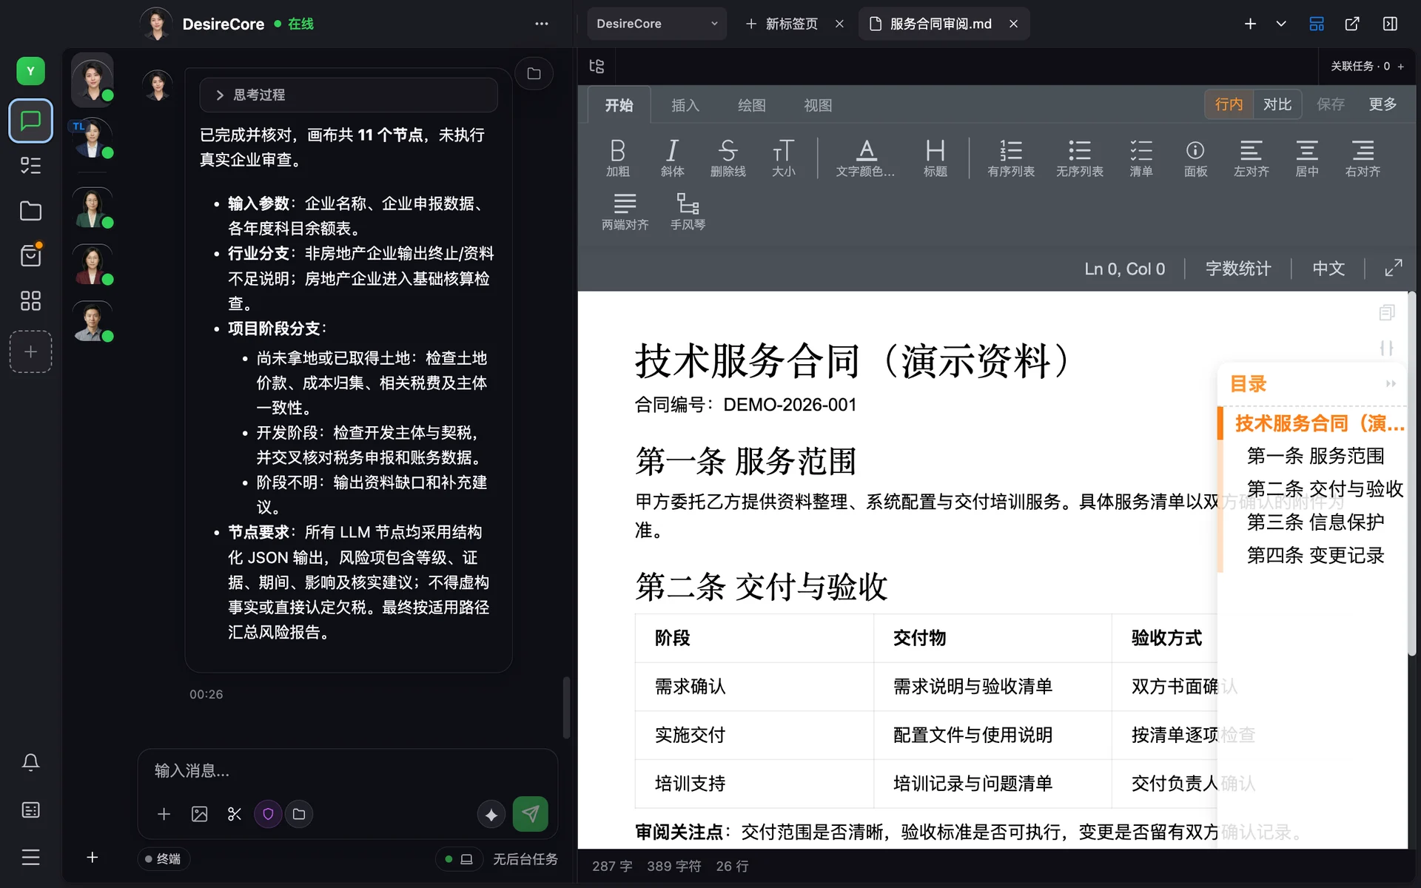Click the 保存 save button

point(1331,104)
